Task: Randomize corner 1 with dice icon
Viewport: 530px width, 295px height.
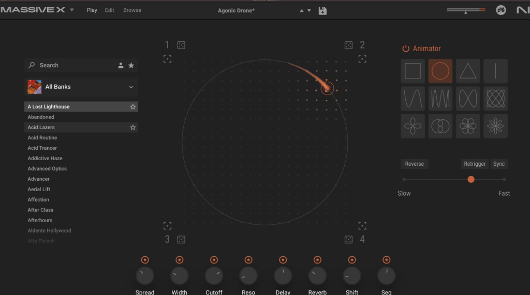Action: 181,45
